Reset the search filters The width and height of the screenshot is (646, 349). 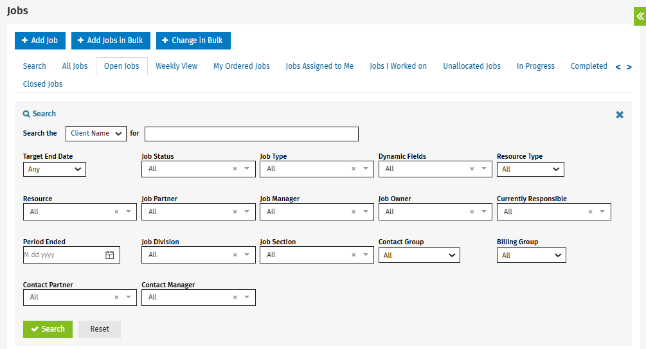click(100, 329)
